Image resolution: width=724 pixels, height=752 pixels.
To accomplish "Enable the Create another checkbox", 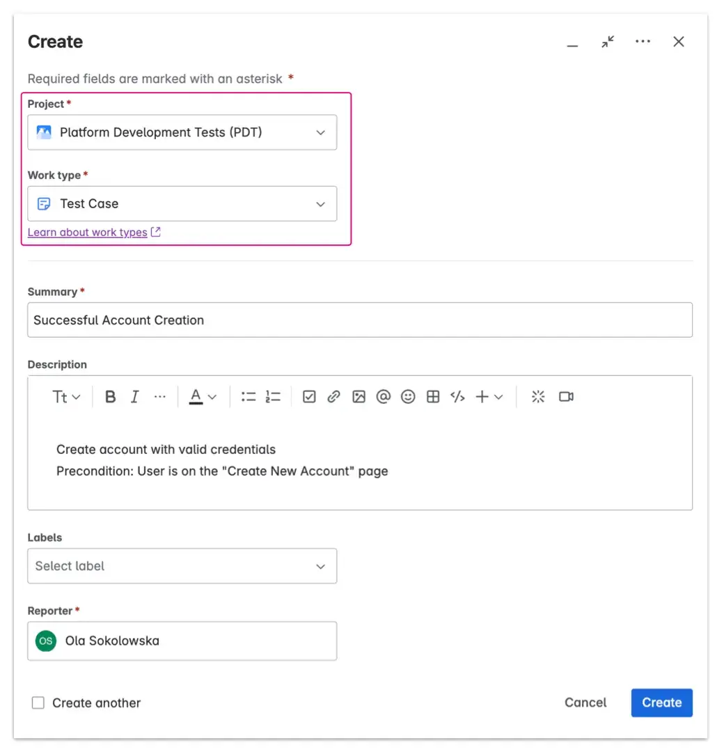I will [x=38, y=703].
